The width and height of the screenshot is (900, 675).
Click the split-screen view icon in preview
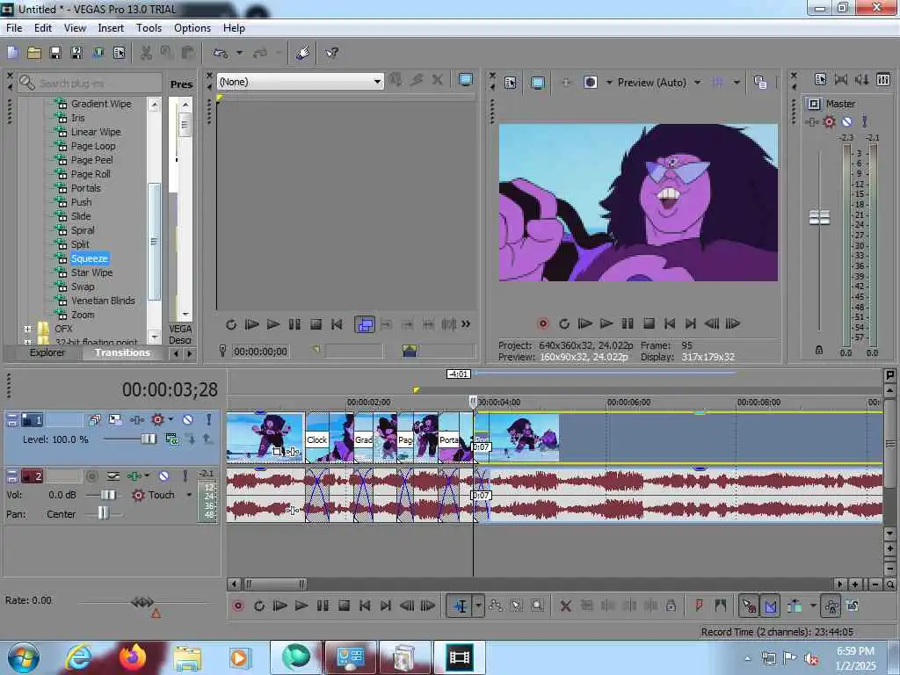click(x=591, y=83)
